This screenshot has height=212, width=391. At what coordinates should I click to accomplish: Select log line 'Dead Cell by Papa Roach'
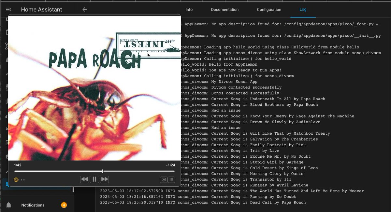(x=203, y=202)
